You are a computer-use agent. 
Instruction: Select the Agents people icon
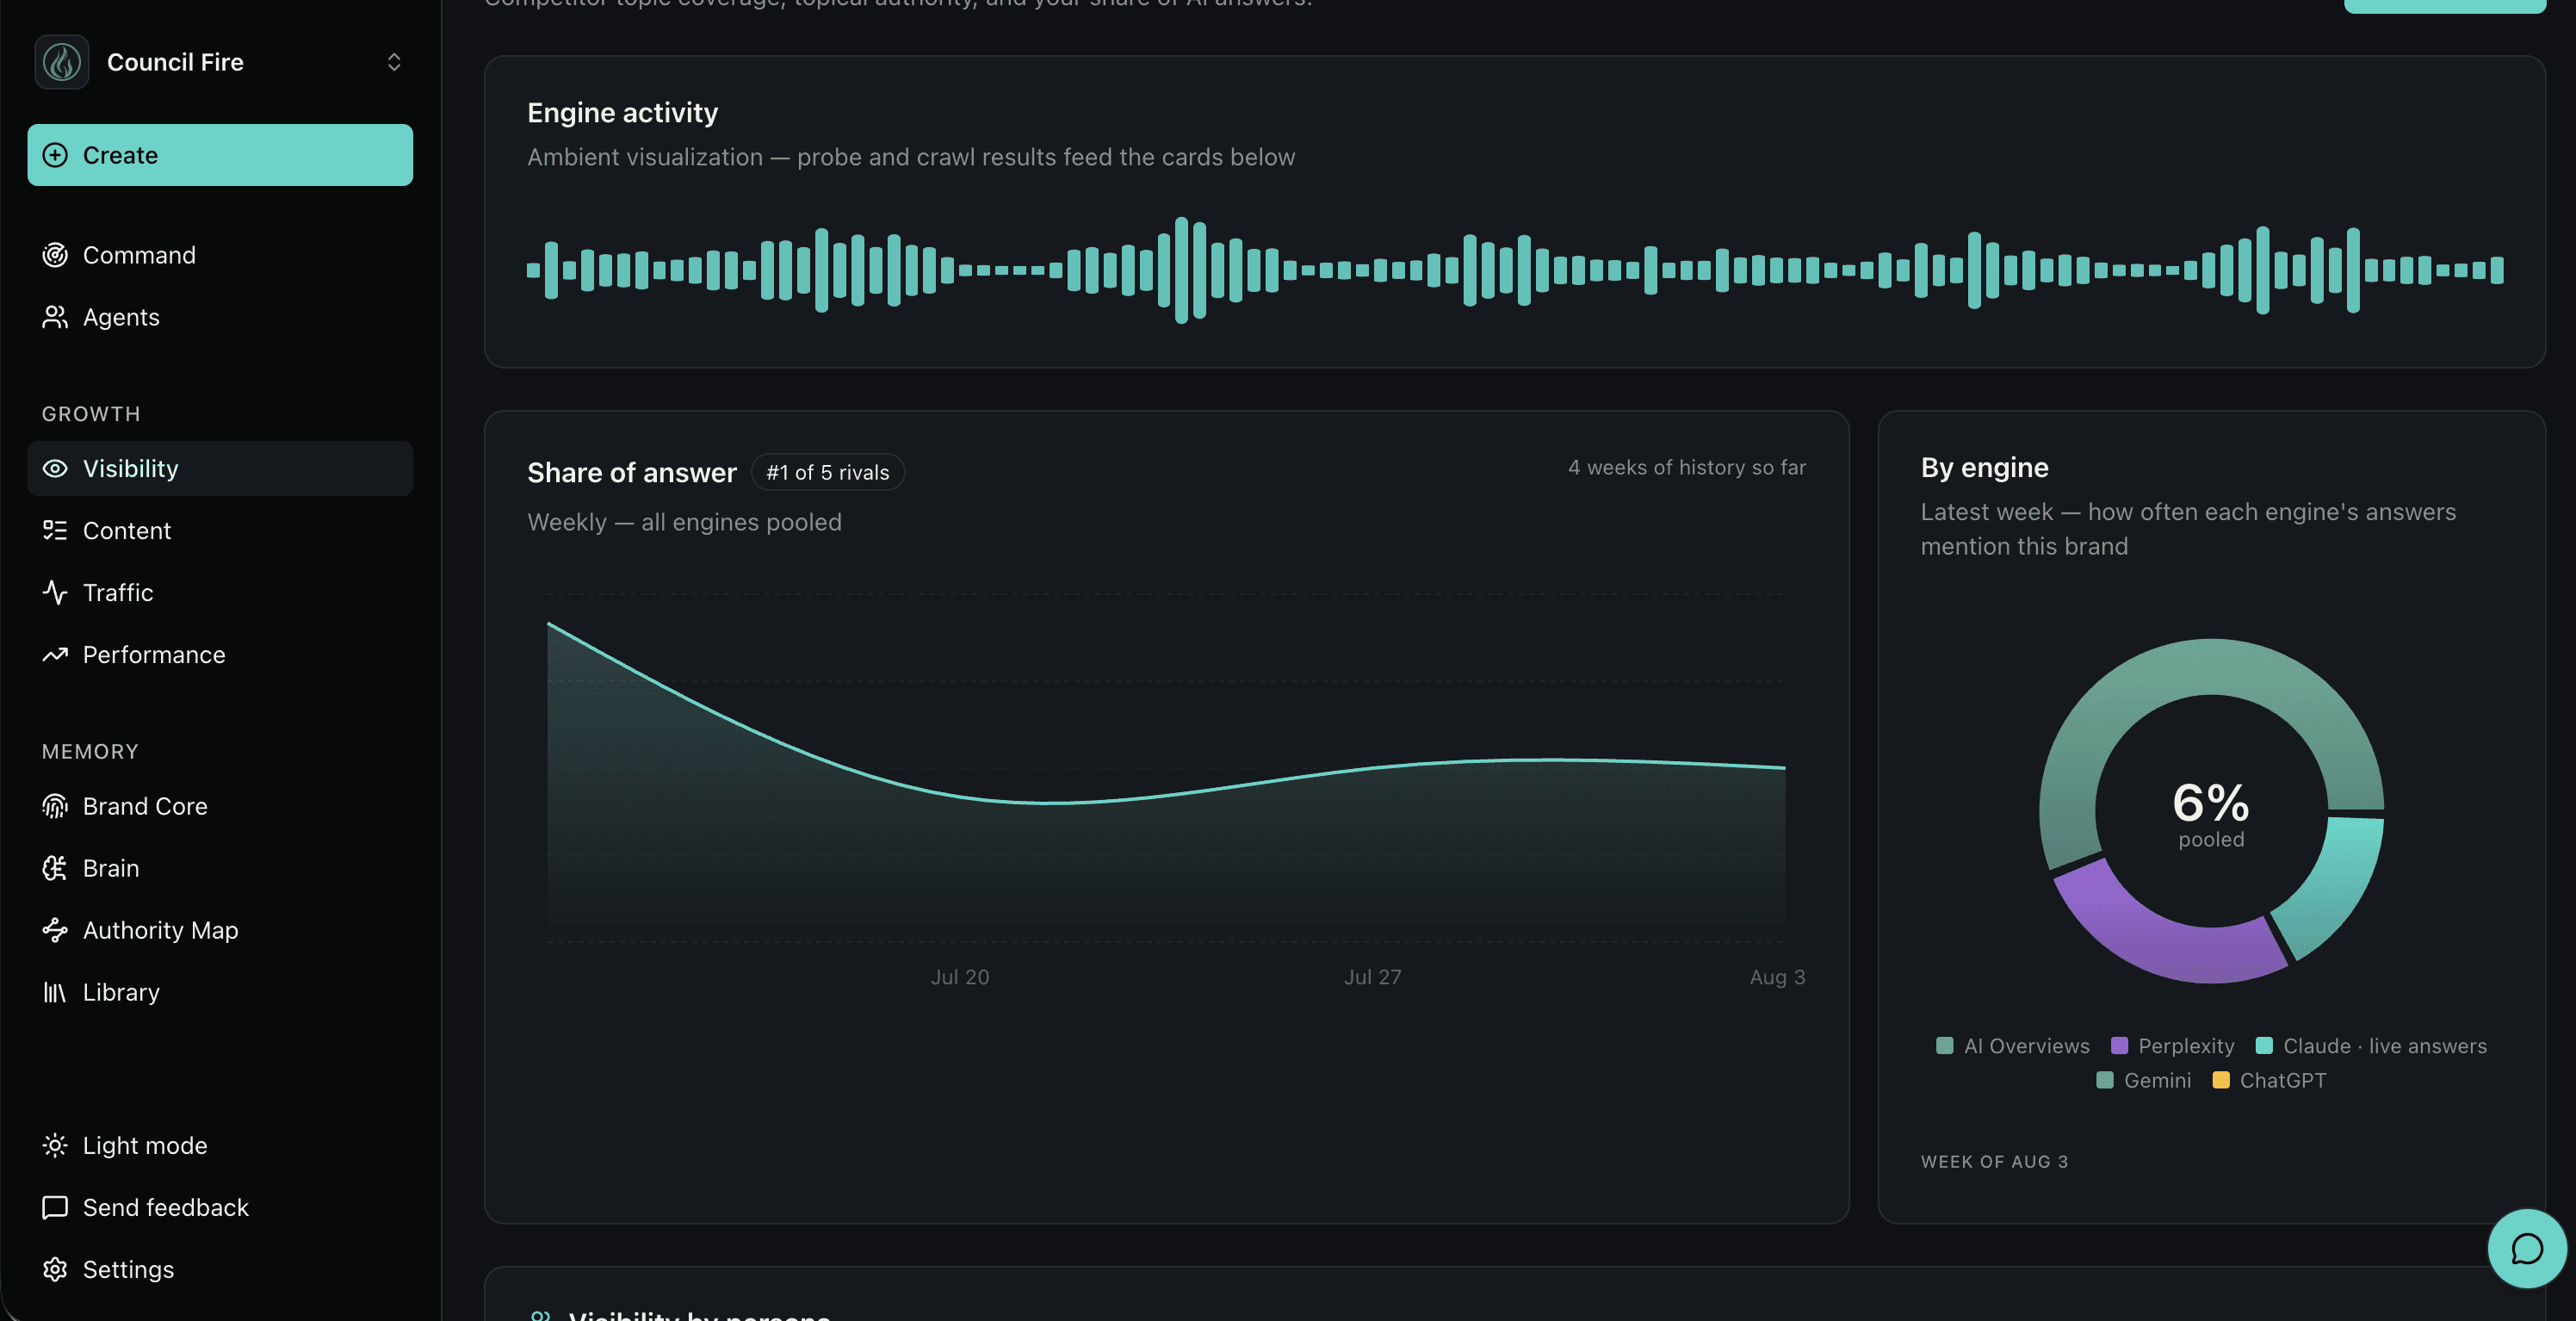click(x=55, y=317)
